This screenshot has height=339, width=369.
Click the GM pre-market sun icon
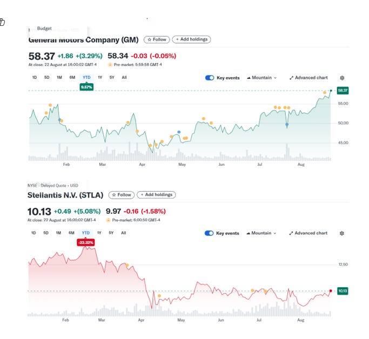coord(110,65)
